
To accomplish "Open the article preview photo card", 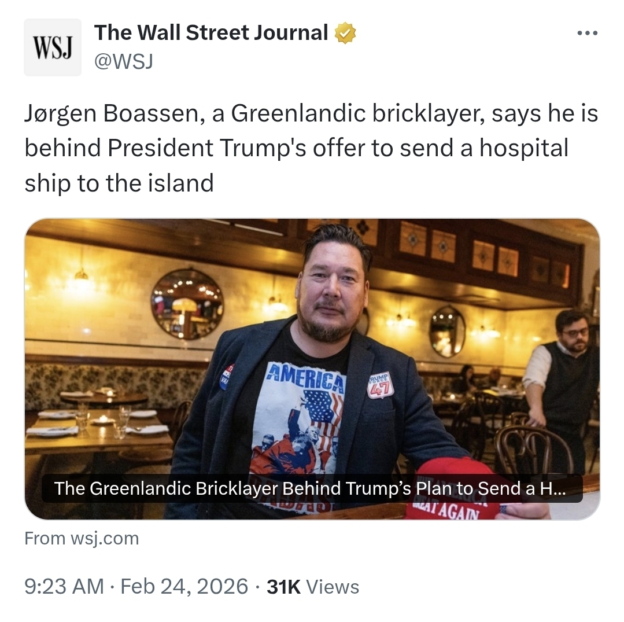I will tap(312, 369).
